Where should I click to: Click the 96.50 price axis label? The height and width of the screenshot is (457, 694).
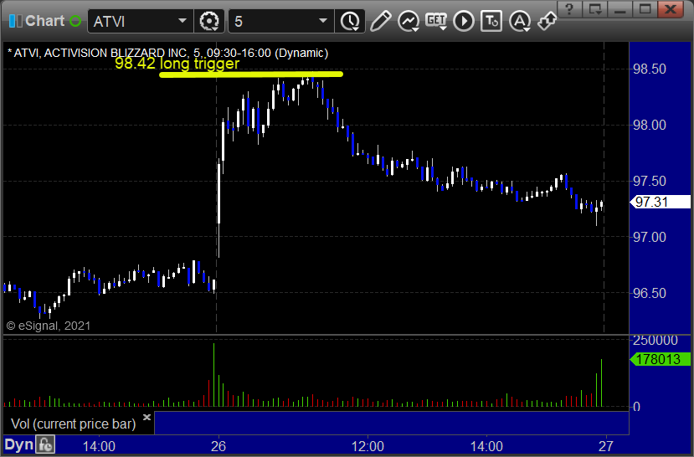tap(650, 293)
